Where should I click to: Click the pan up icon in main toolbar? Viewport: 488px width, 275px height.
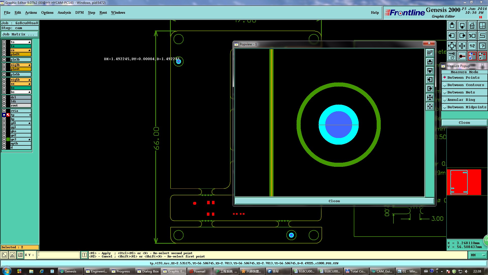click(452, 25)
